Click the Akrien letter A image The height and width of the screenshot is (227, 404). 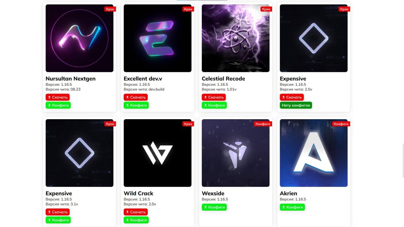pyautogui.click(x=314, y=153)
